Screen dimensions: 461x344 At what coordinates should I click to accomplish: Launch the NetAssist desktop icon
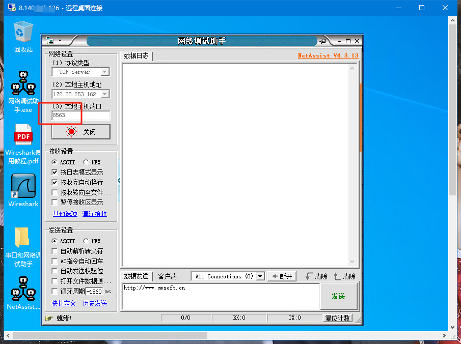23,289
